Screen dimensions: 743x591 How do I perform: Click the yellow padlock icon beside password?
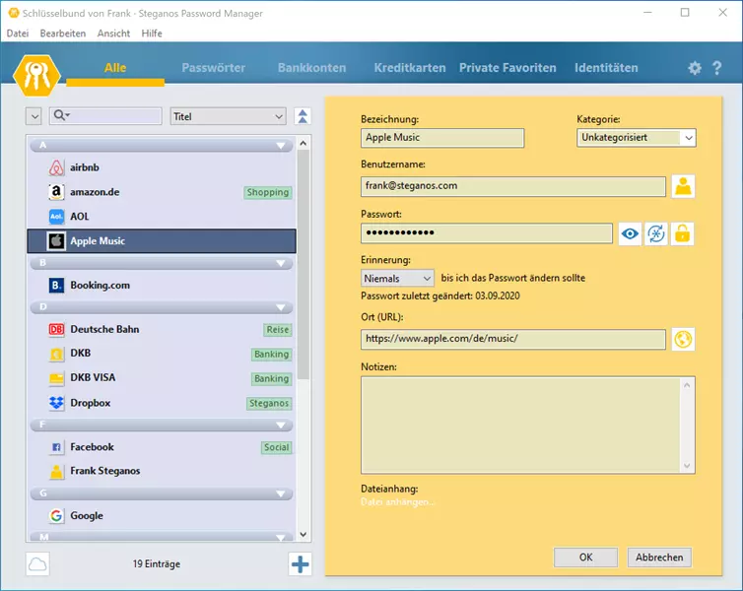(x=682, y=233)
